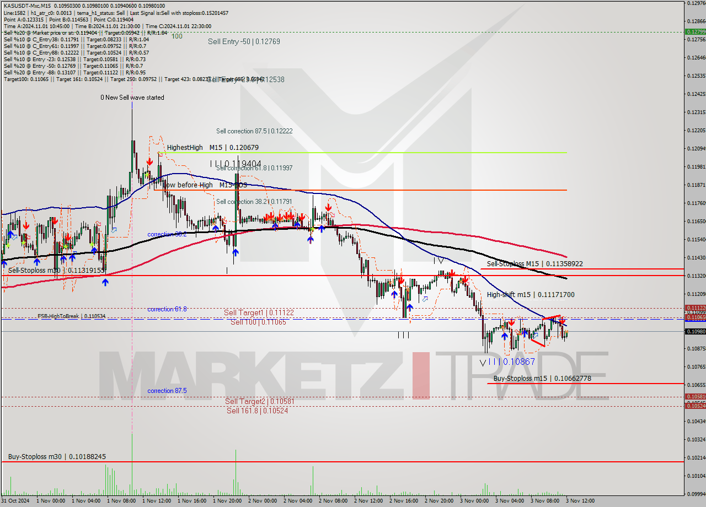Screen dimensions: 706x507
Task: Click the 'Sell 100 | 0.11065' label
Action: [x=258, y=322]
